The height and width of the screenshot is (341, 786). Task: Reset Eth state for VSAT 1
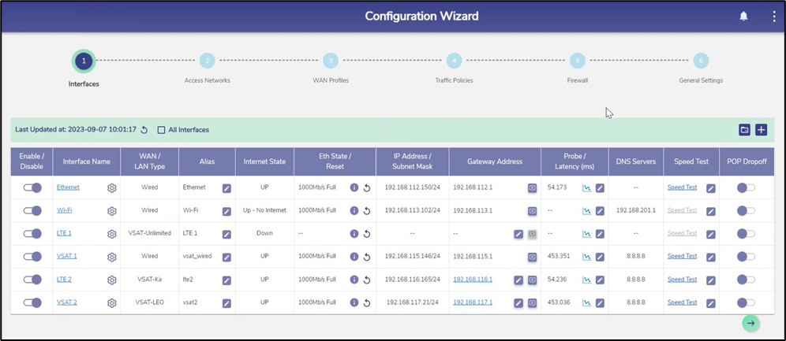click(367, 257)
